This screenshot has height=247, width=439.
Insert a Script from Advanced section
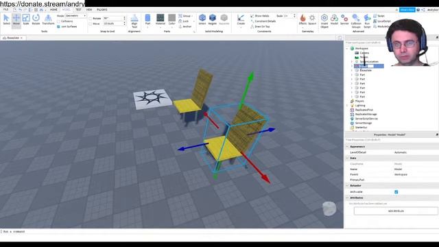coord(379,16)
